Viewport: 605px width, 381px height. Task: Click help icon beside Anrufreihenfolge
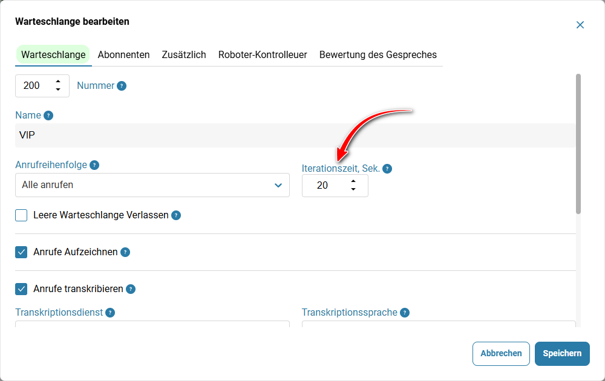coord(94,165)
